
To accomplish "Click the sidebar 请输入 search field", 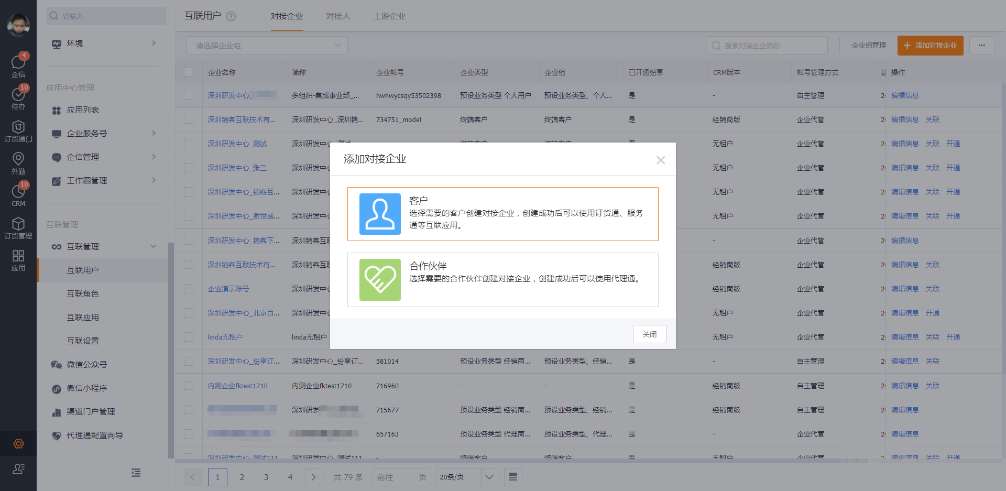I will (x=106, y=16).
